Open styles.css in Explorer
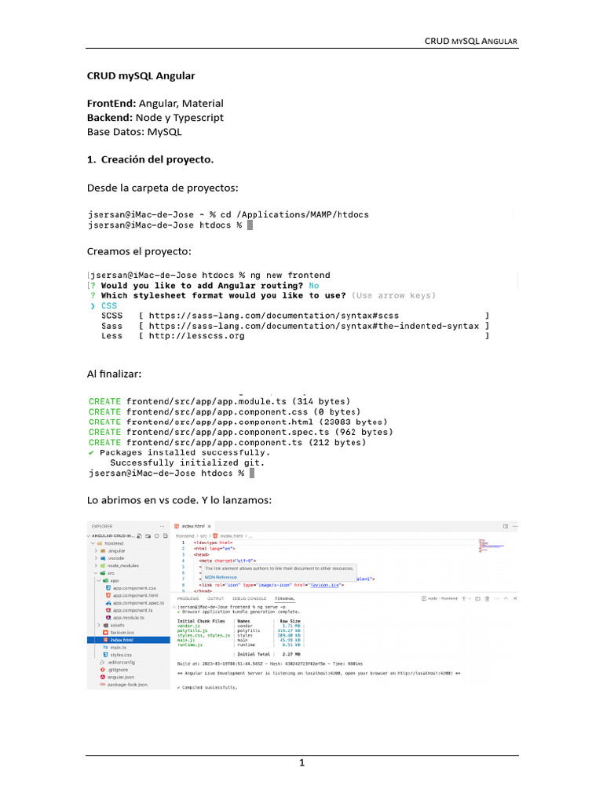The height and width of the screenshot is (804, 603). (x=117, y=655)
